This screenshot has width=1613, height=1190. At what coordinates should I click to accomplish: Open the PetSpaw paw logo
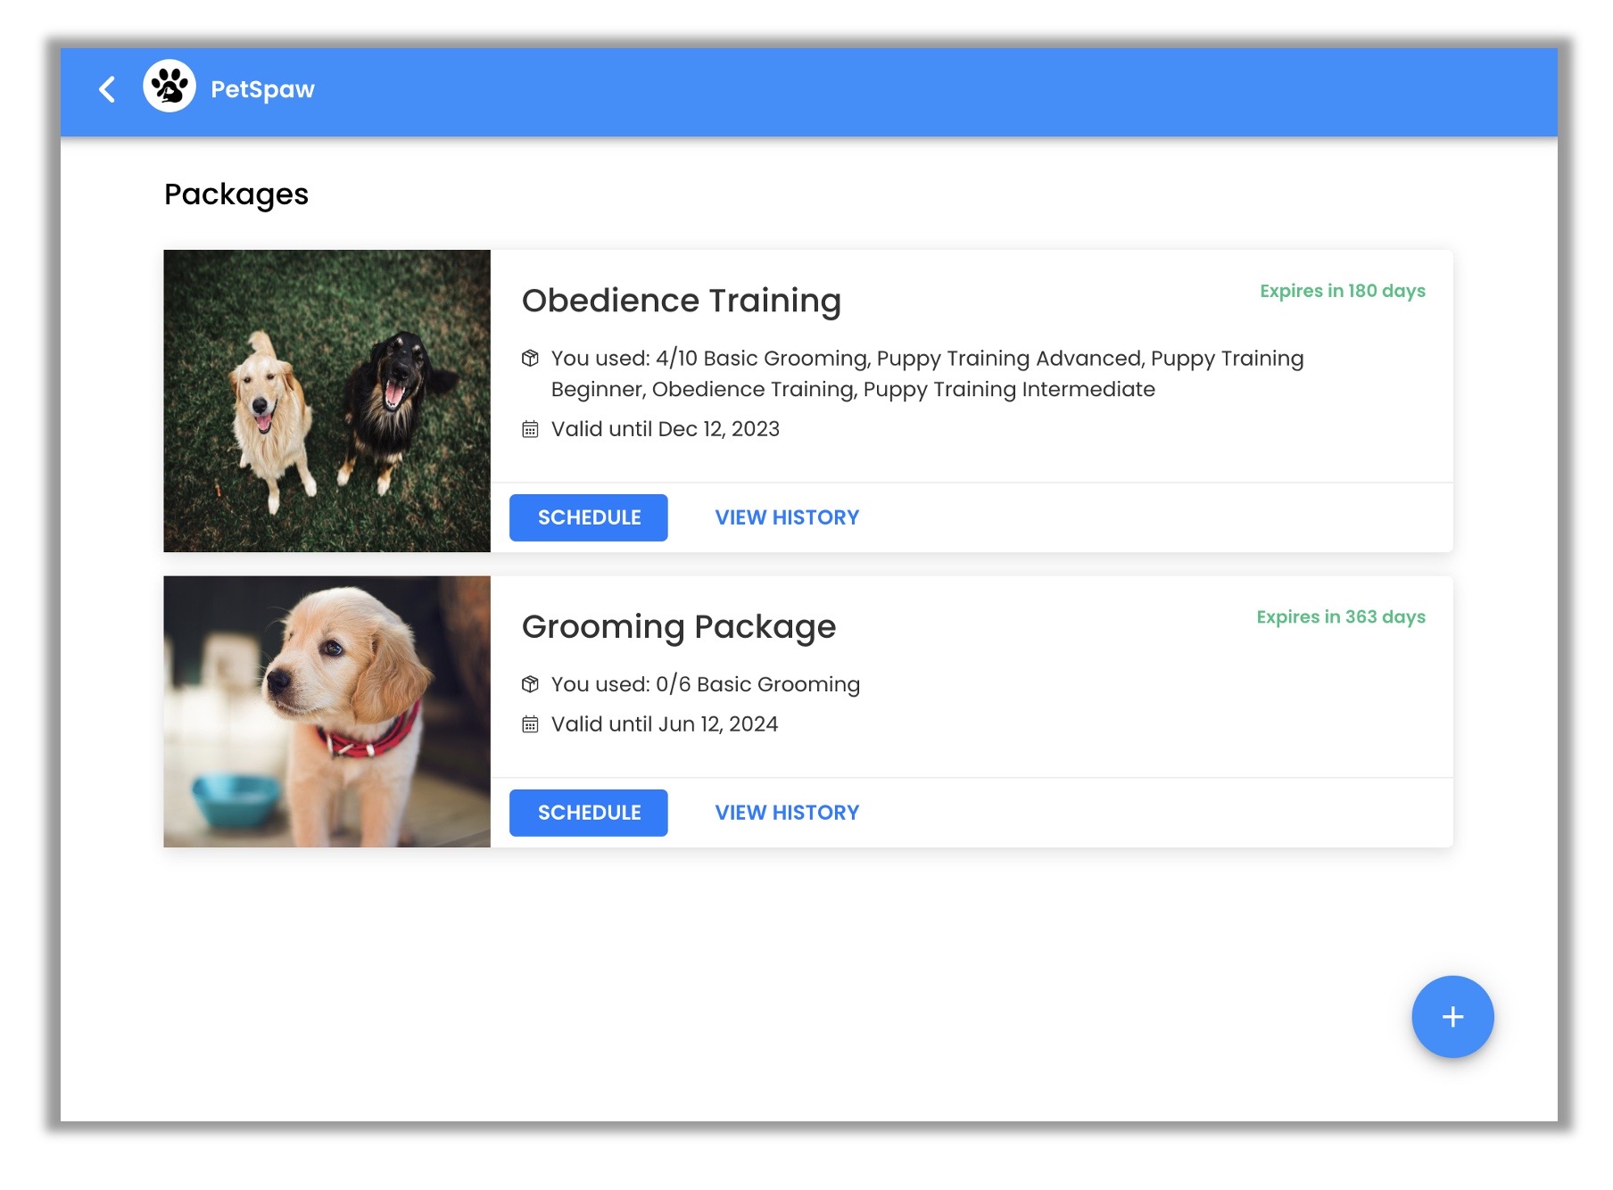coord(170,87)
